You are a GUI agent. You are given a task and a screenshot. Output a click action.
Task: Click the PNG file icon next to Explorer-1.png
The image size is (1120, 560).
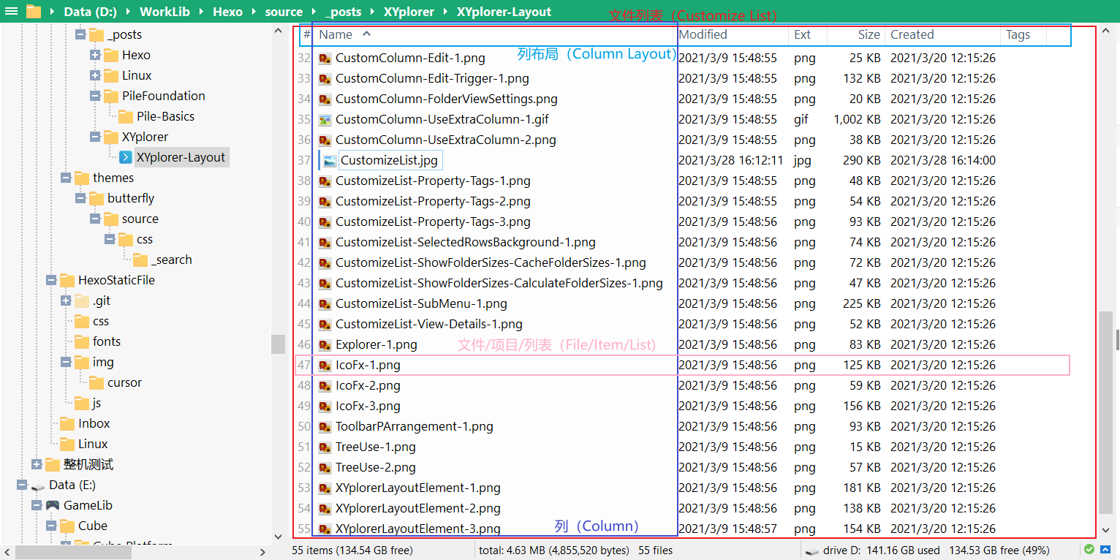tap(325, 344)
